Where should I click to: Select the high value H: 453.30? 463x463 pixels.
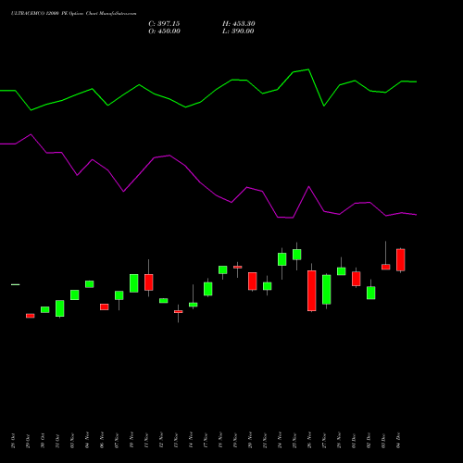239,24
